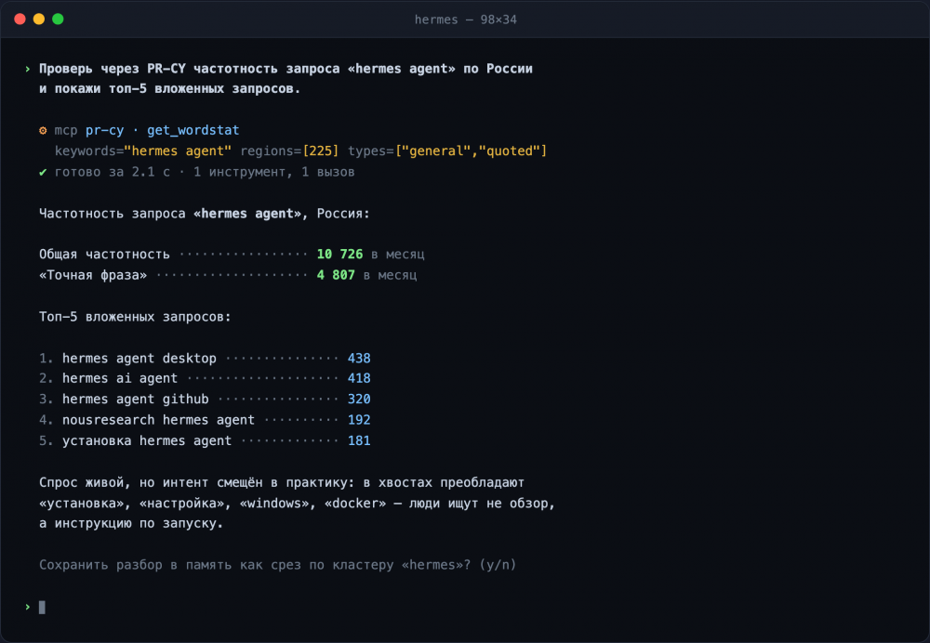This screenshot has height=643, width=930.
Task: Click the "Топ-5 вложенных запросов:" heading
Action: 135,317
